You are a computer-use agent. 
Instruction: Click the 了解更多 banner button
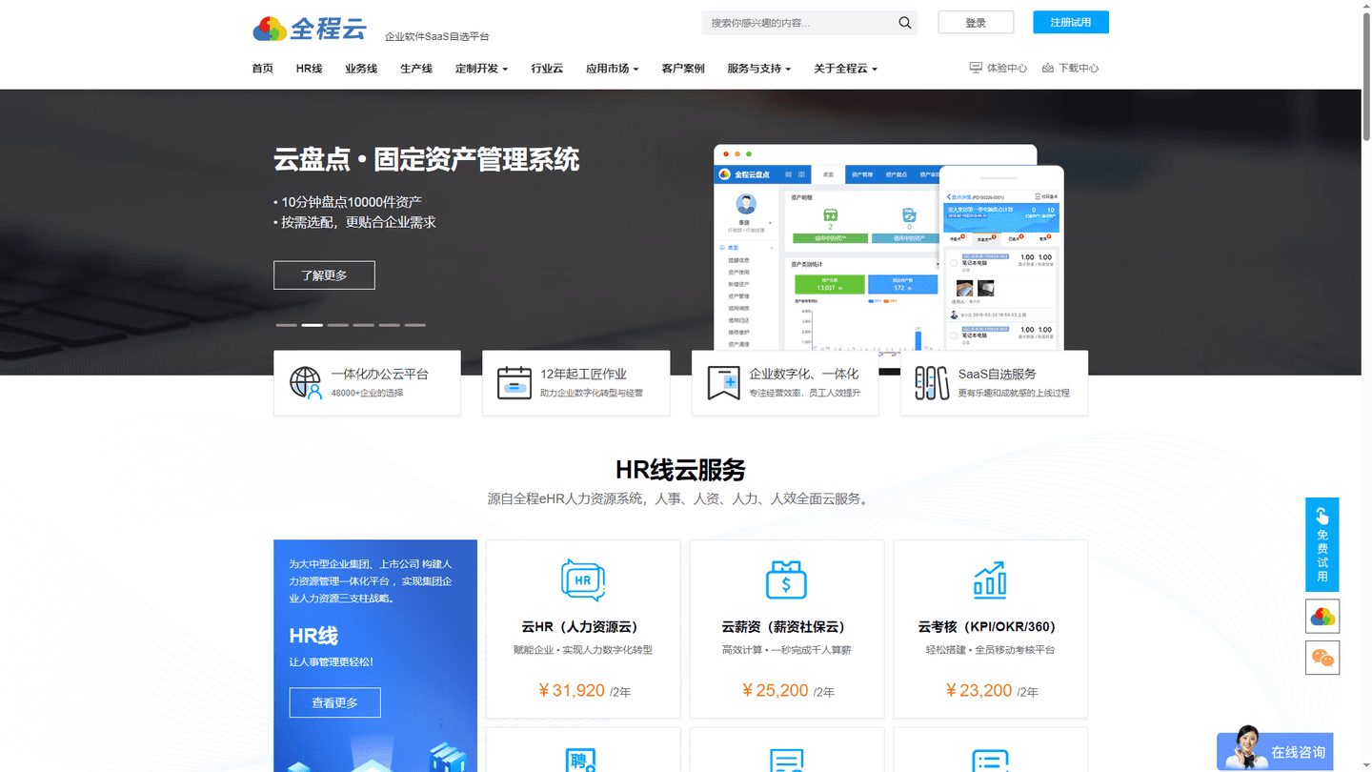point(324,275)
